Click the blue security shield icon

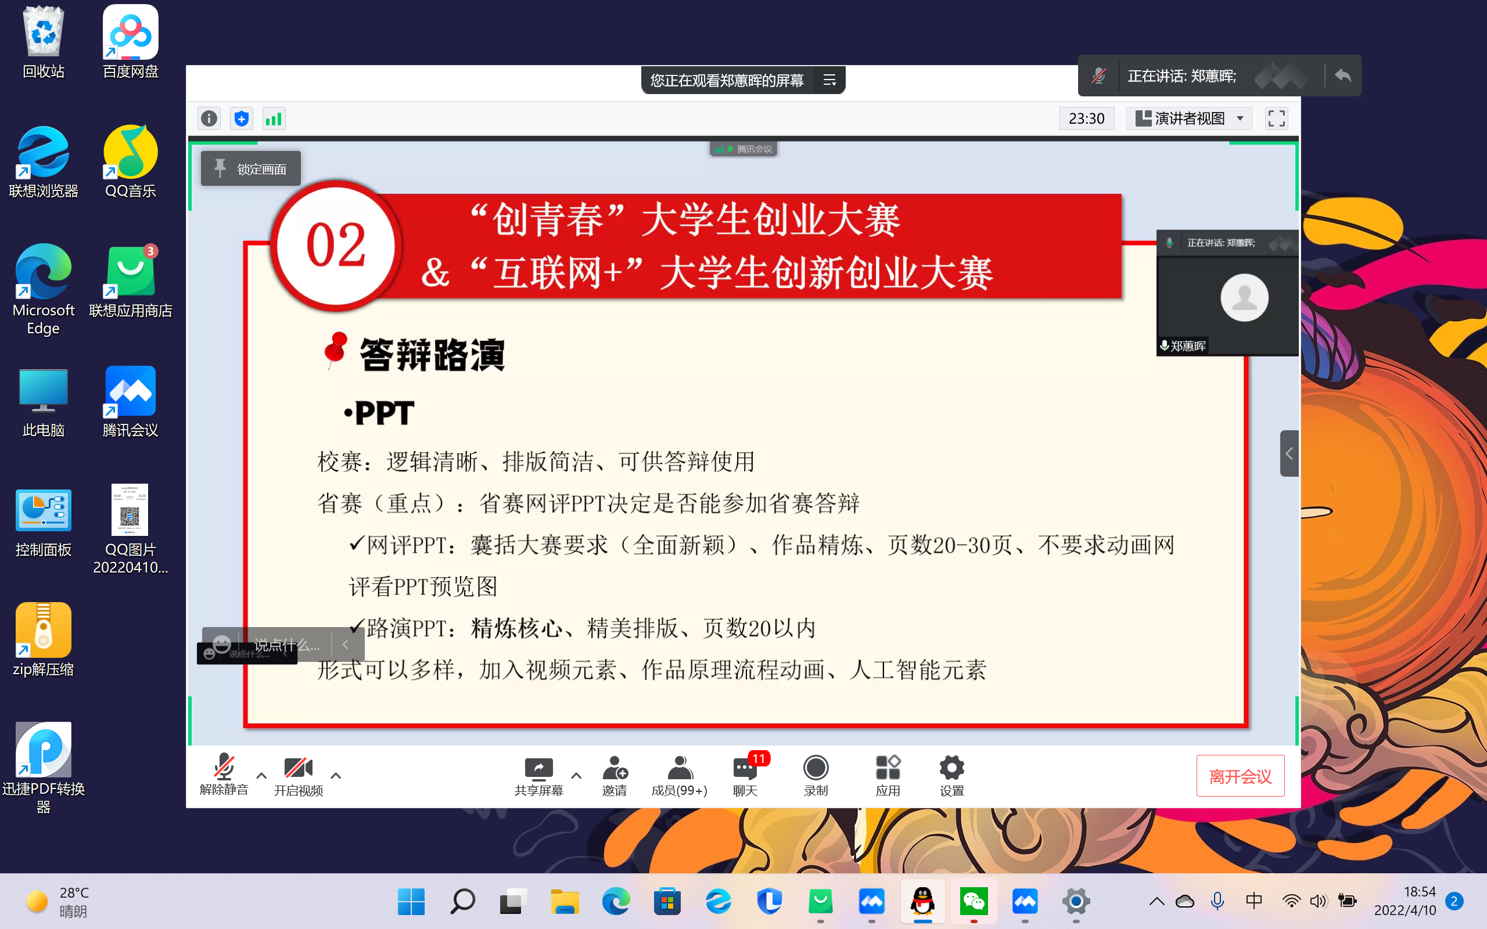click(x=242, y=118)
